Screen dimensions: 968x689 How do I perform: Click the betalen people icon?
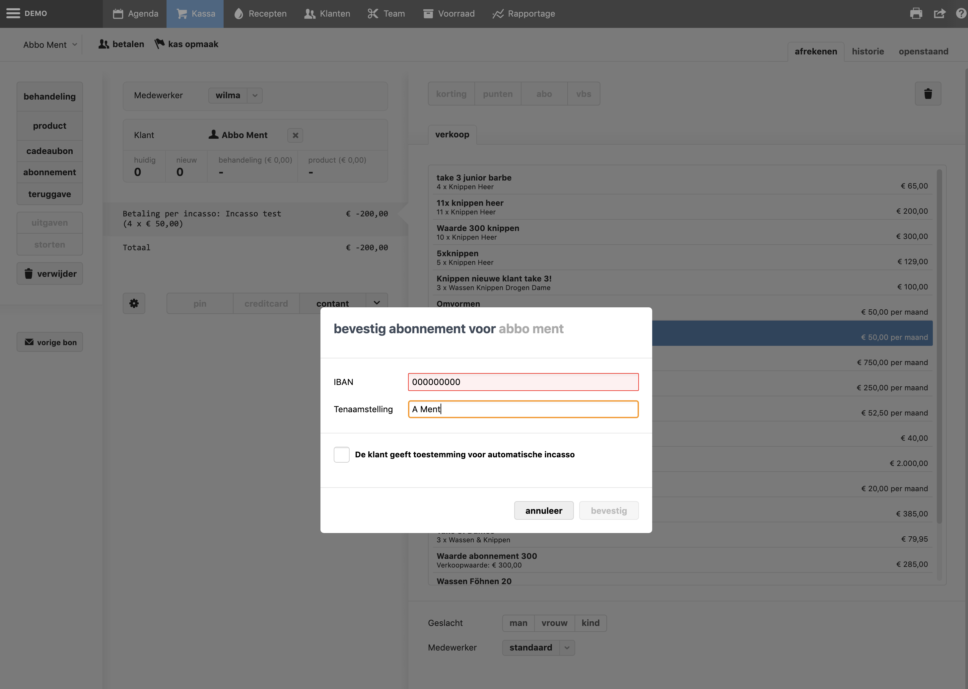tap(104, 44)
